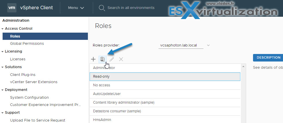The image size is (283, 123).
Task: Click the edit role pencil icon
Action: coord(112,59)
